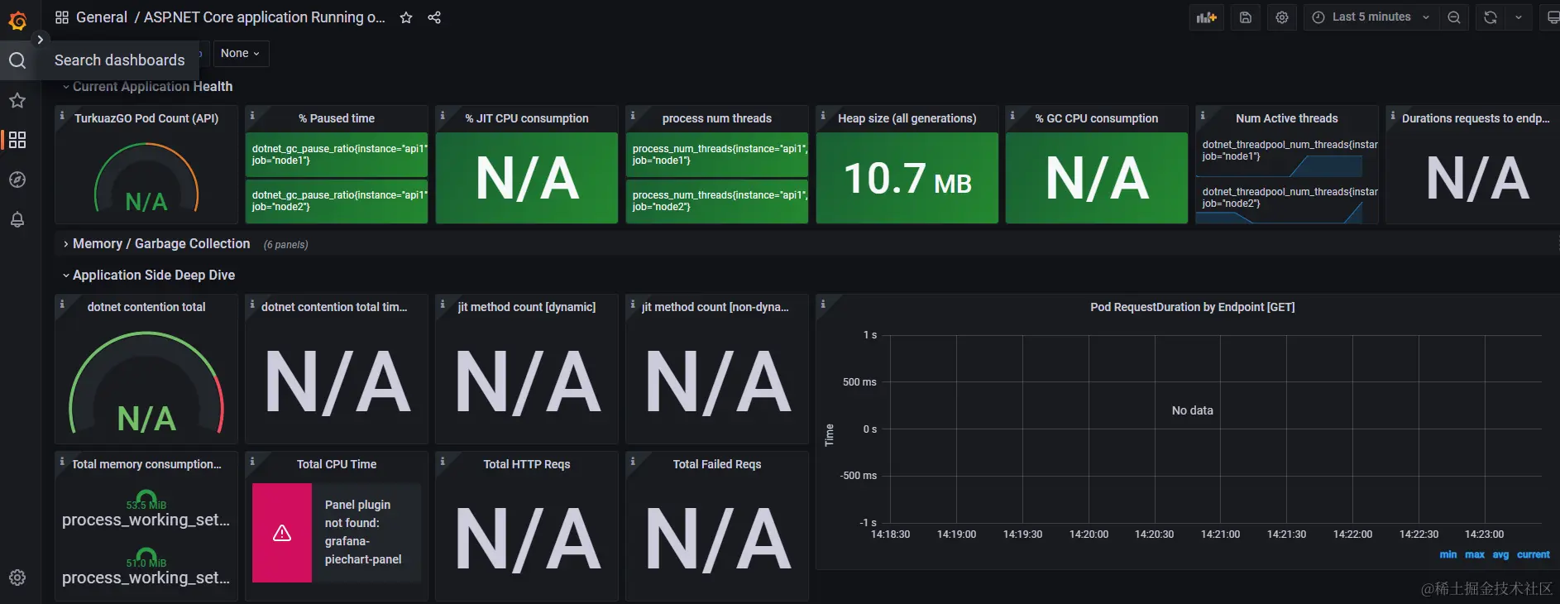Viewport: 1560px width, 604px height.
Task: Open dashboard settings gear in the toolbar
Action: tap(1282, 17)
